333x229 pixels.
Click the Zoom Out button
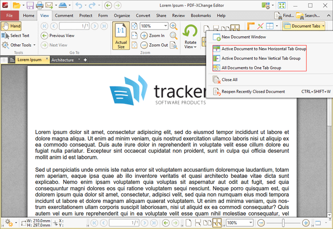tap(154, 45)
